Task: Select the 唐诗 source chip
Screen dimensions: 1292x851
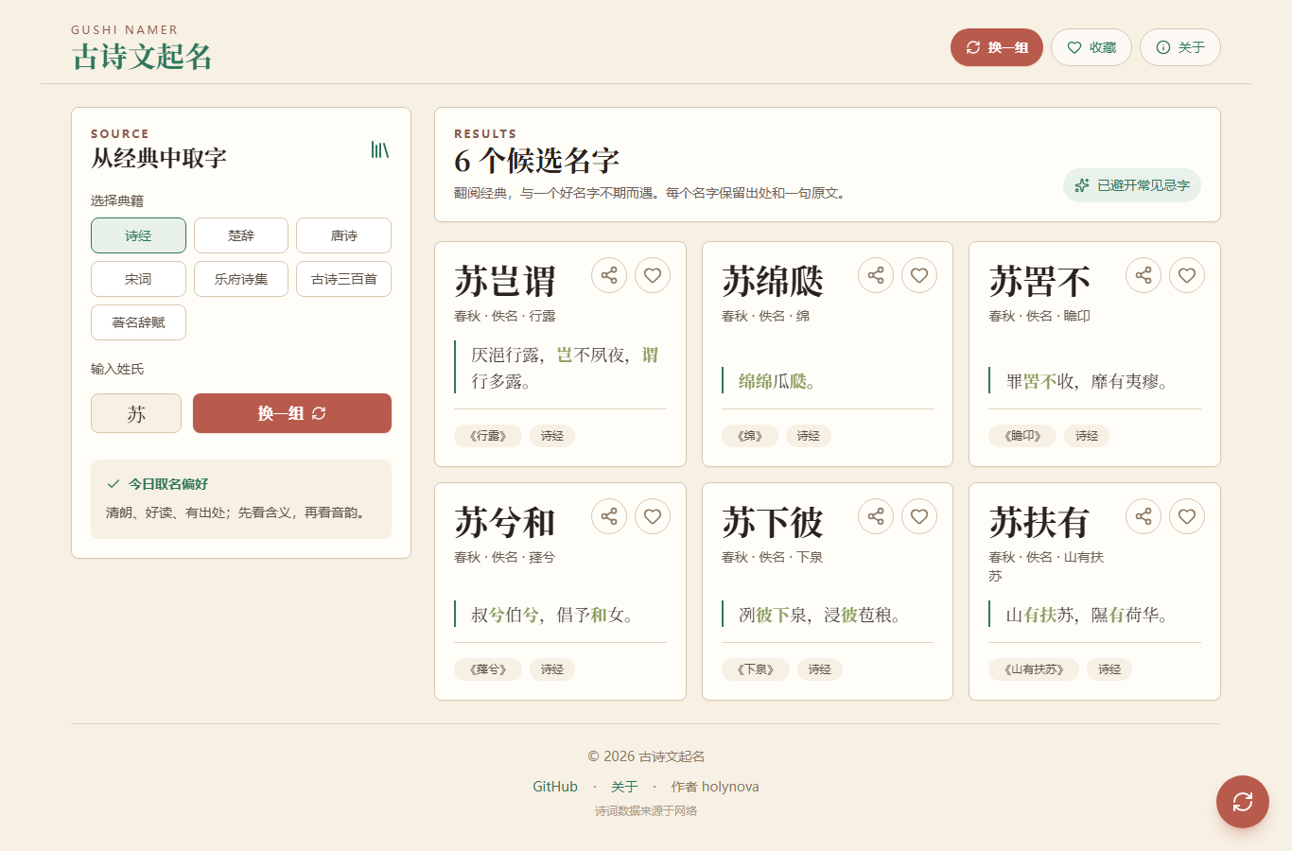Action: coord(344,235)
